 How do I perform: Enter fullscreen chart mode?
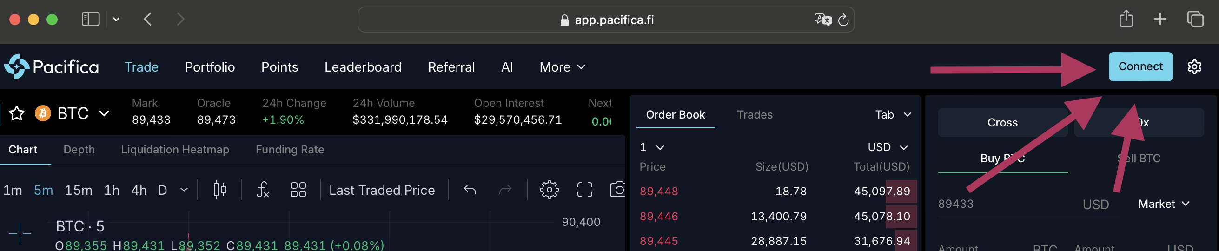(x=584, y=190)
